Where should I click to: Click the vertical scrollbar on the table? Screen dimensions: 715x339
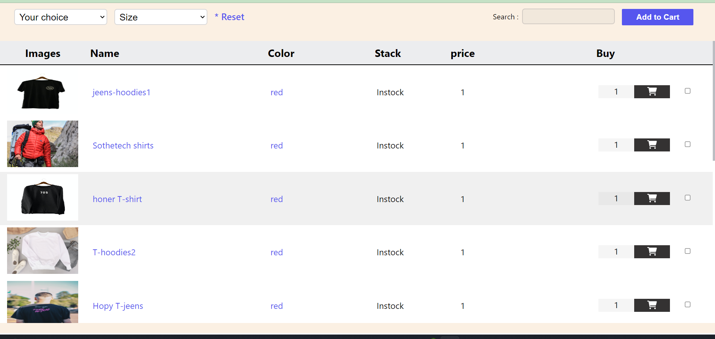(x=714, y=100)
